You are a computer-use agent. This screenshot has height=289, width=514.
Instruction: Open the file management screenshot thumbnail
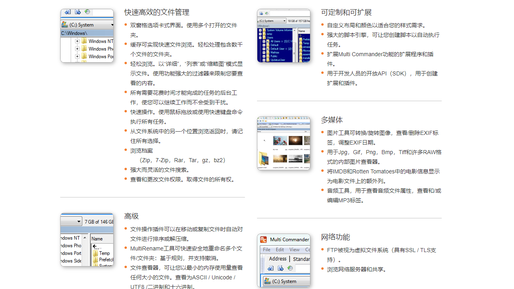87,35
